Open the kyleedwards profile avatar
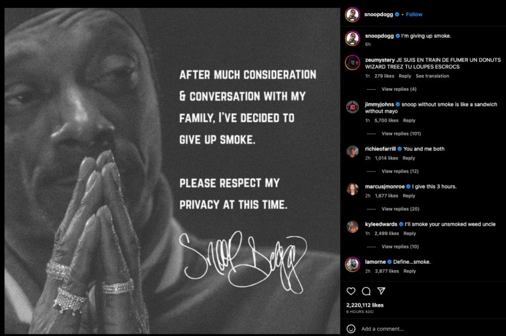The height and width of the screenshot is (336, 506). [x=352, y=226]
